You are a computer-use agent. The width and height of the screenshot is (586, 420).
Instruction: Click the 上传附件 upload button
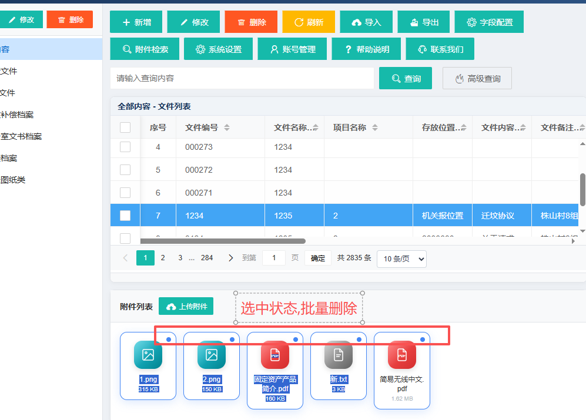point(186,307)
